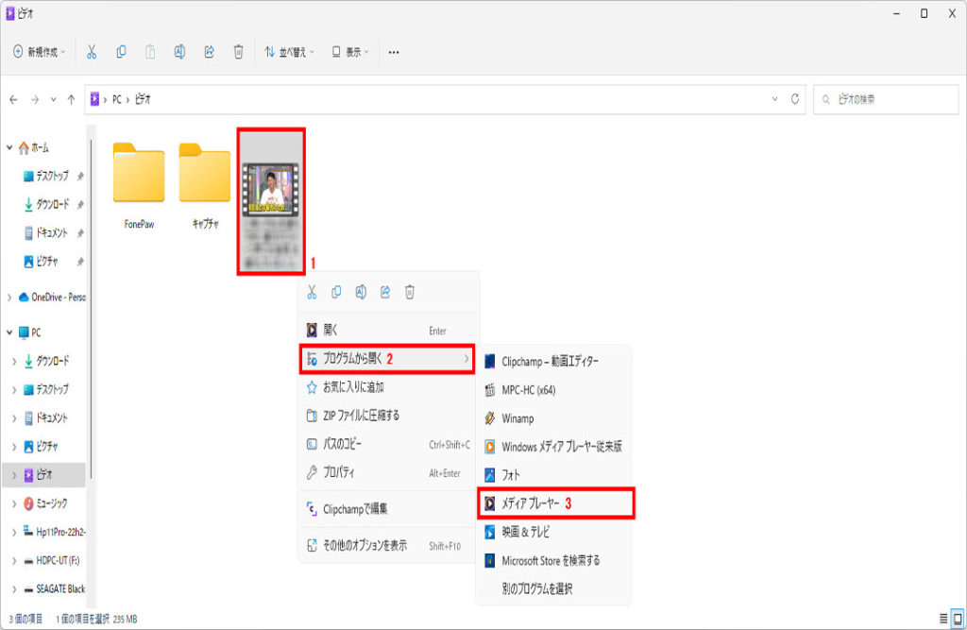Switch to details list view icon
967x630 pixels.
point(942,619)
